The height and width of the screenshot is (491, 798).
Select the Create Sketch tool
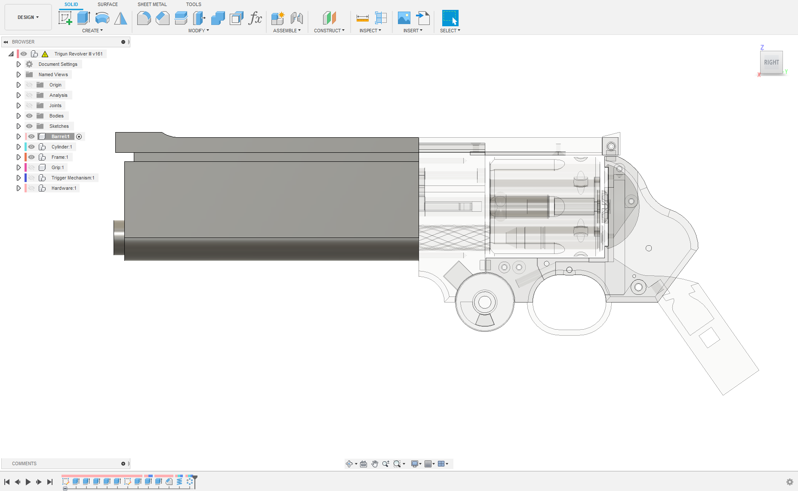tap(65, 18)
